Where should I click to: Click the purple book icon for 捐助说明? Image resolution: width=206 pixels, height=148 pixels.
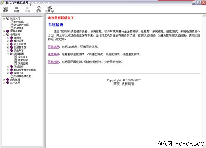[8, 79]
